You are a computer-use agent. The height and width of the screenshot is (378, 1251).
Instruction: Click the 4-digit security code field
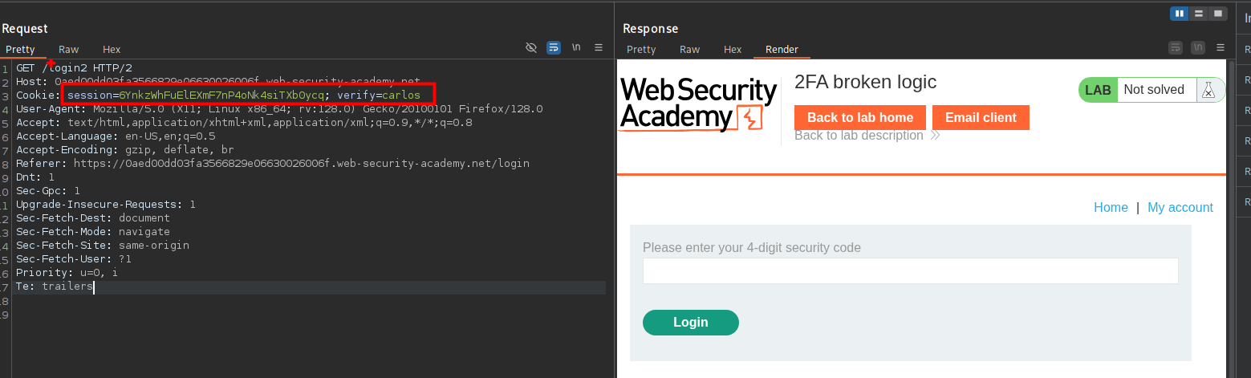coord(910,271)
